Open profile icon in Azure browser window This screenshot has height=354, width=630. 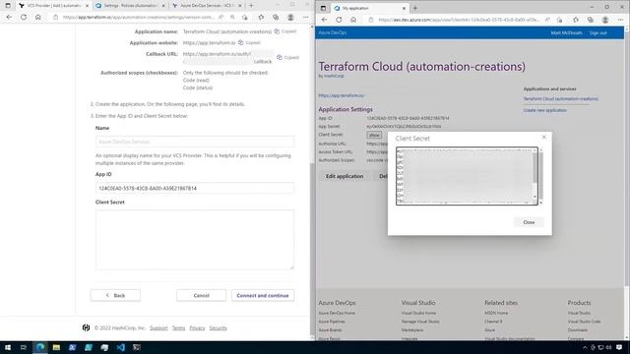tap(605, 20)
